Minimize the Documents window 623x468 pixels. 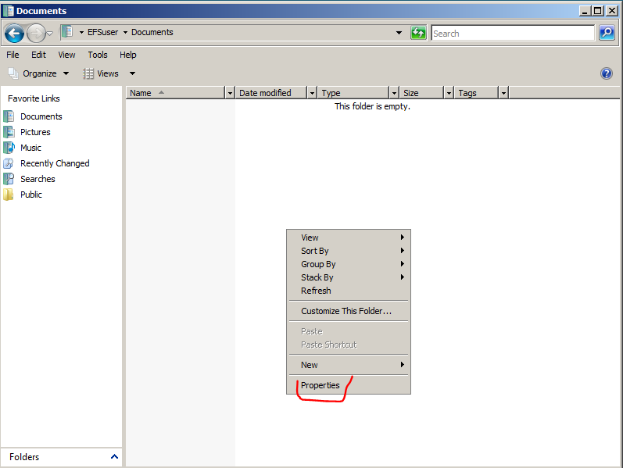pos(585,11)
